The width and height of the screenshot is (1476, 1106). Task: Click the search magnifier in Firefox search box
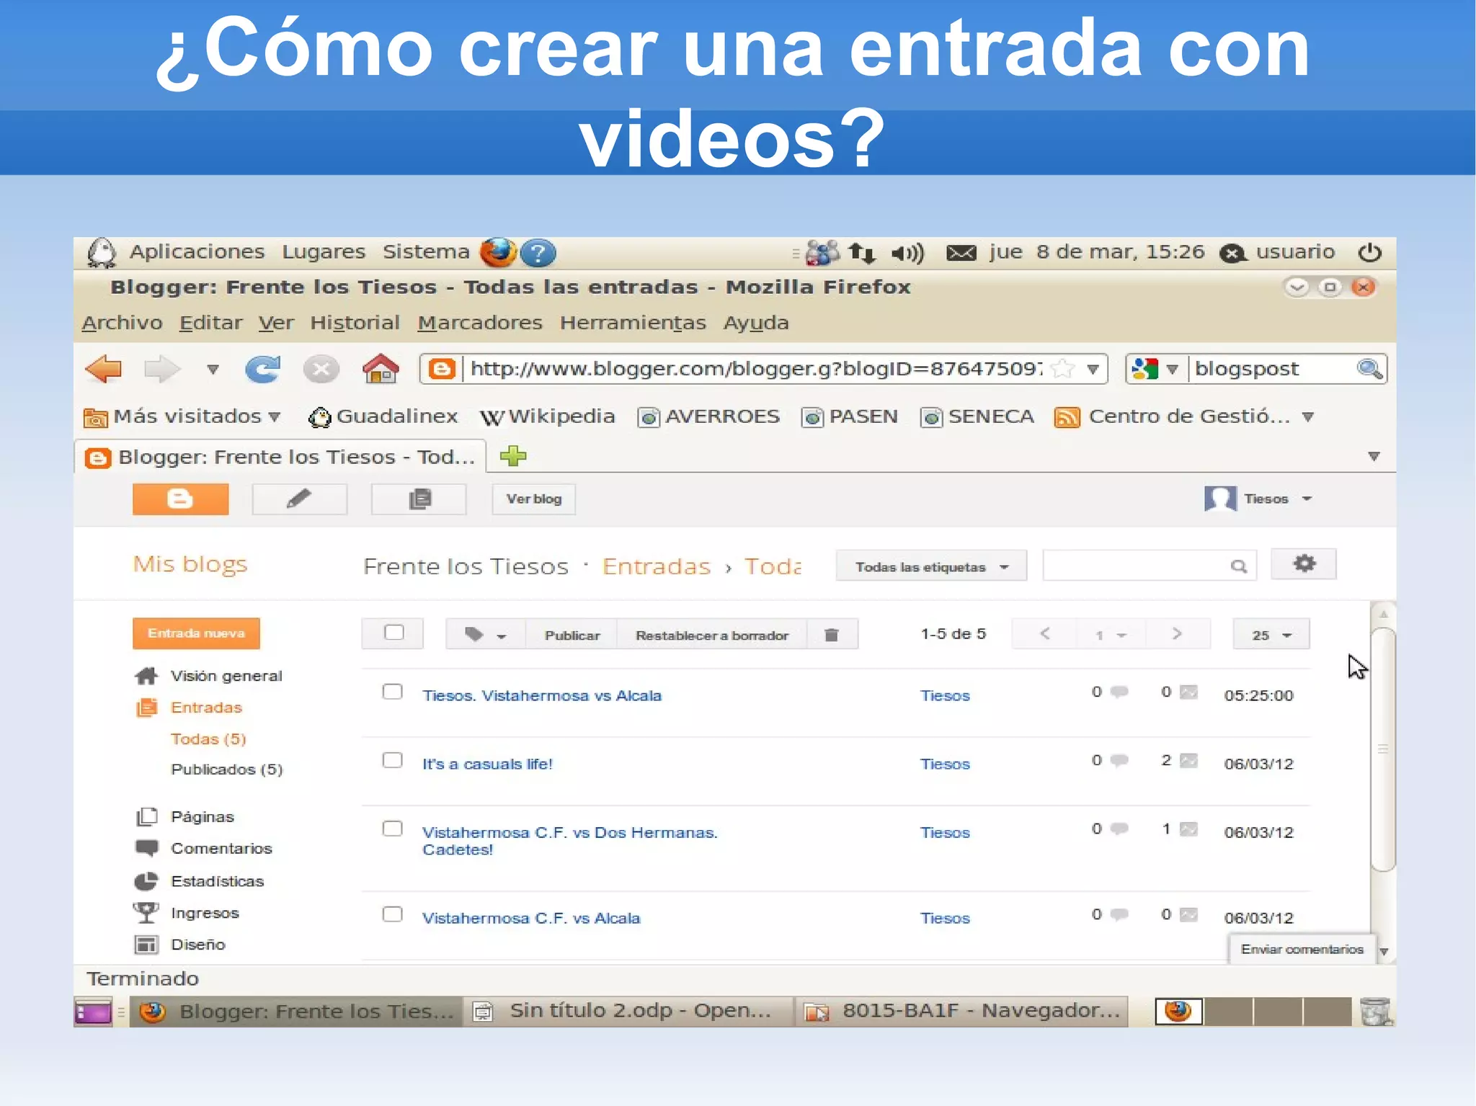click(1369, 369)
